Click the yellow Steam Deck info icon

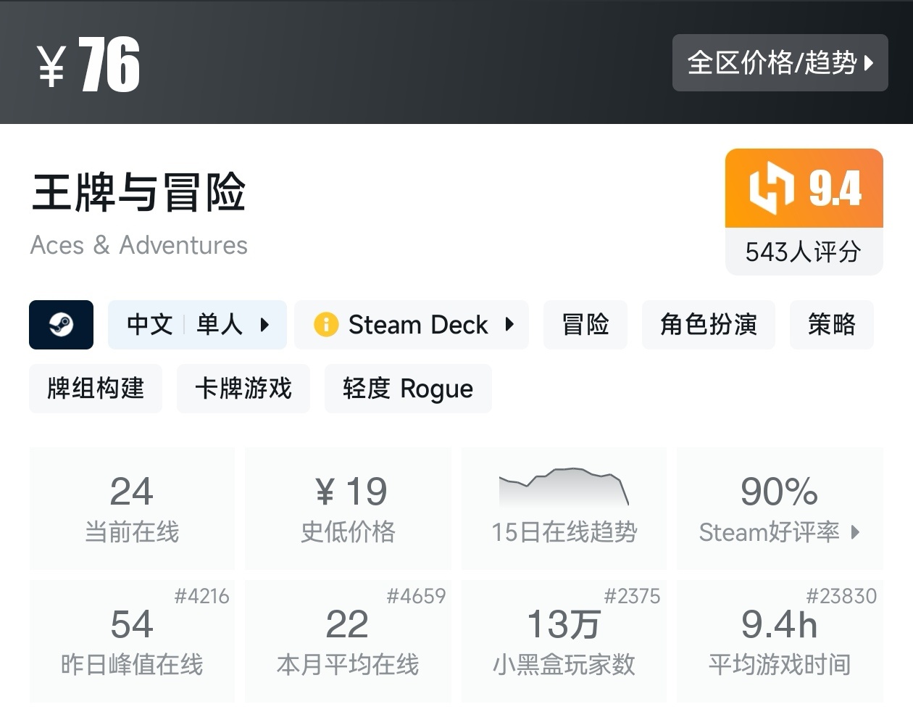(326, 325)
